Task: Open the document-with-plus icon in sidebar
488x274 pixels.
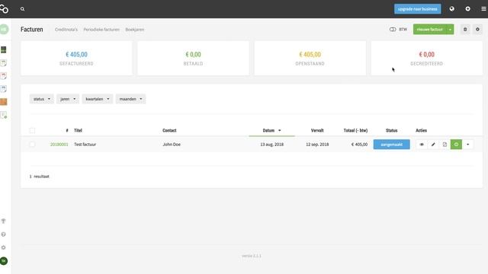Action: click(x=3, y=115)
